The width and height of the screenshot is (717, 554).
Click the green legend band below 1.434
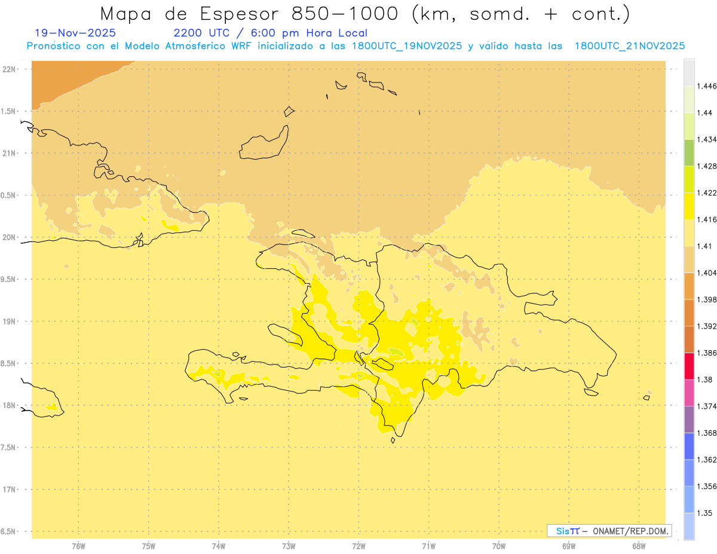coord(689,152)
